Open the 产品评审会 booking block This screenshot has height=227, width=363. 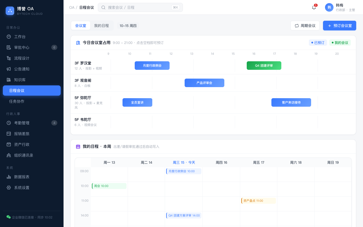click(204, 83)
